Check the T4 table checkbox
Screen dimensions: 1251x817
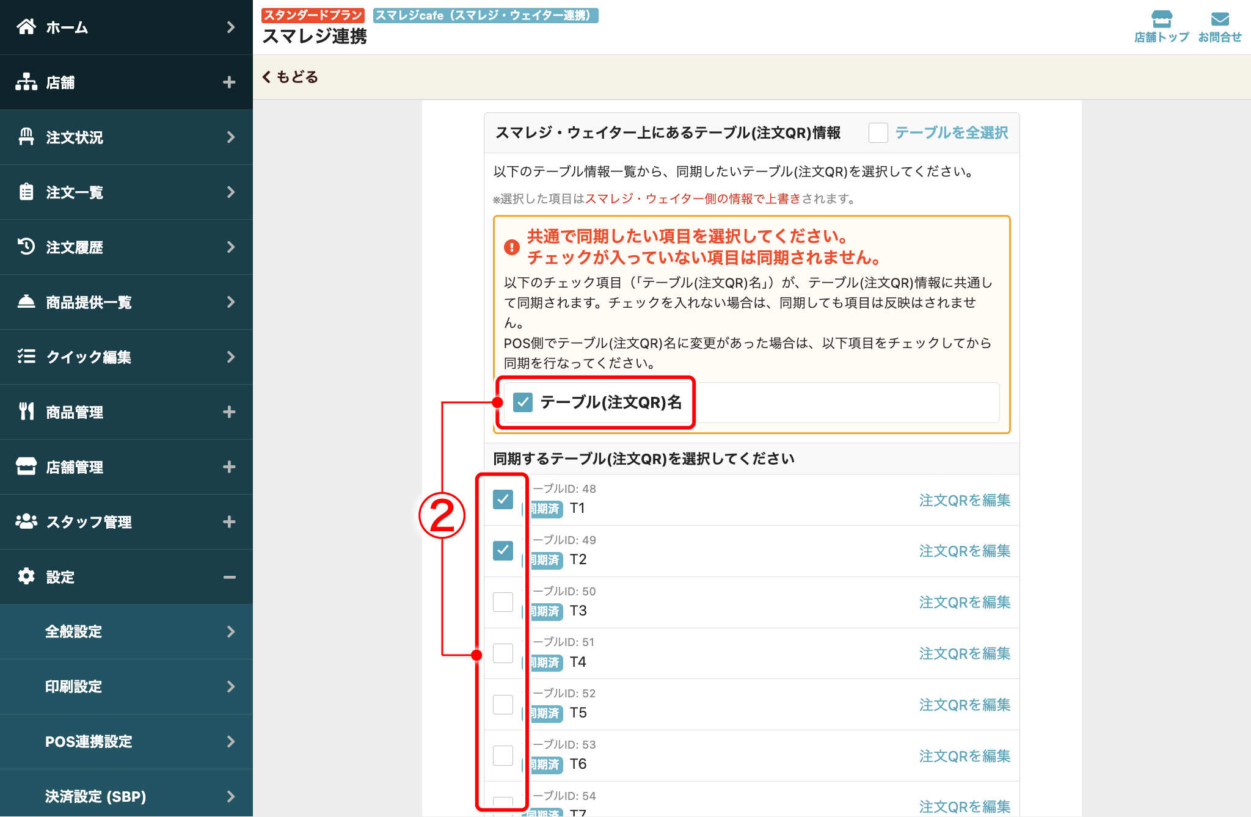[x=503, y=653]
